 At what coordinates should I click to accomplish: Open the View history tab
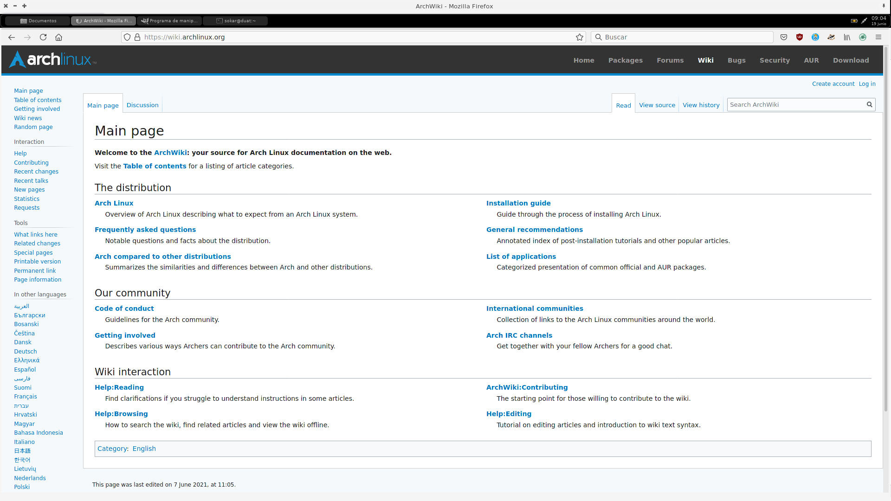(701, 105)
